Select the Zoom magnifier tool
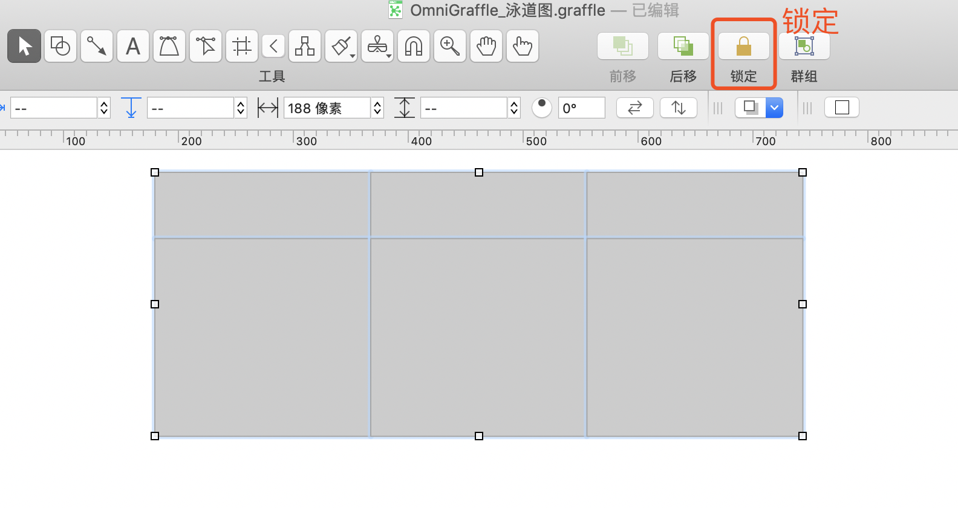This screenshot has width=958, height=508. tap(450, 46)
